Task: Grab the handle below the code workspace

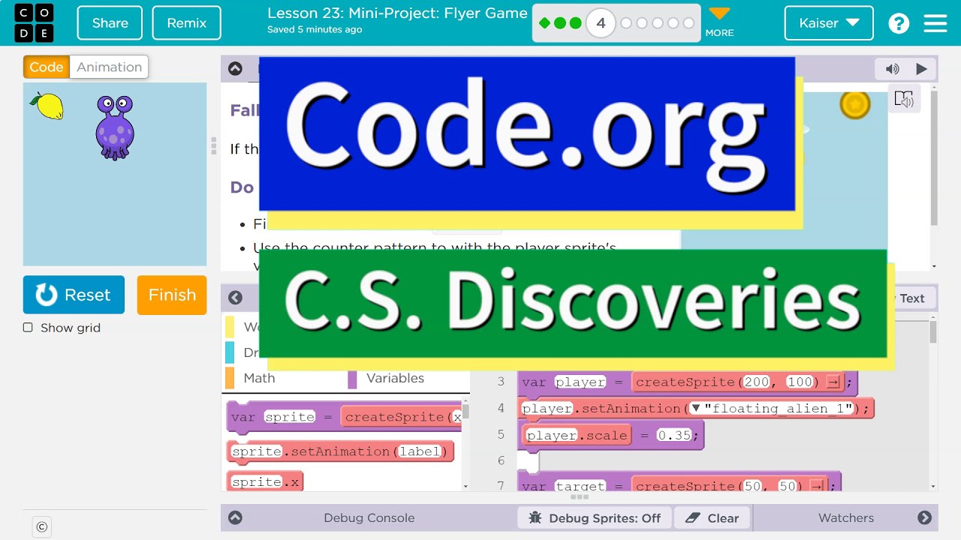Action: click(580, 497)
